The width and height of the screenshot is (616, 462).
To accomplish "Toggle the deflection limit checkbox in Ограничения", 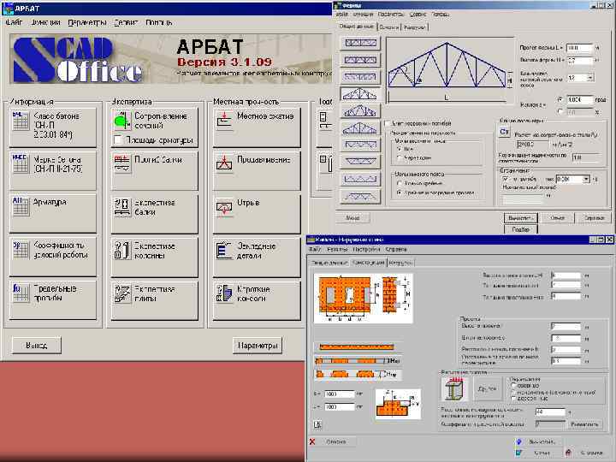I will [x=506, y=179].
